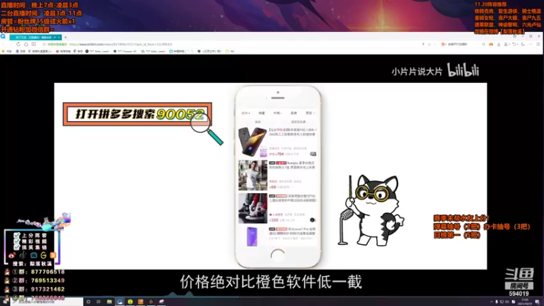Reload the page with the refresh icon
The image size is (544, 306).
pos(18,44)
